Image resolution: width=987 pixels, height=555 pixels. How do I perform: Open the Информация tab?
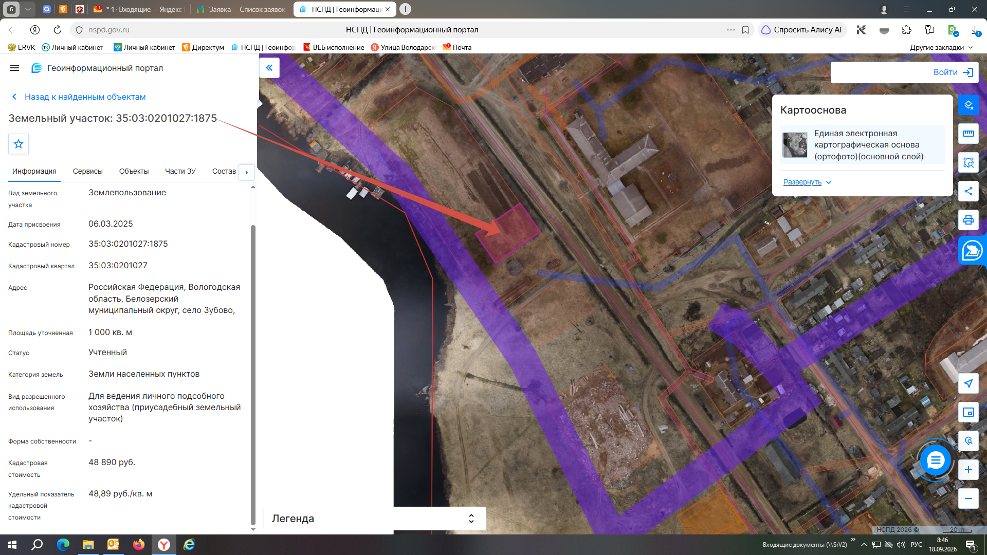(x=34, y=171)
